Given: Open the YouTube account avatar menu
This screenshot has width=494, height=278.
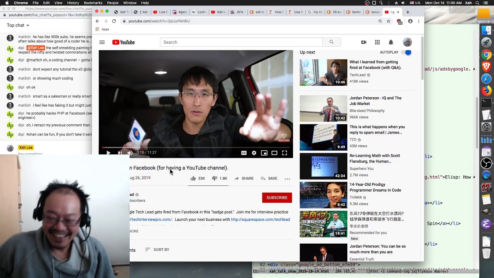Looking at the screenshot, I should click(x=407, y=42).
